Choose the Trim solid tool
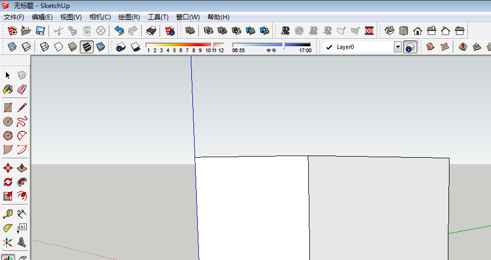Screen dimensions: 491x260 point(251,31)
